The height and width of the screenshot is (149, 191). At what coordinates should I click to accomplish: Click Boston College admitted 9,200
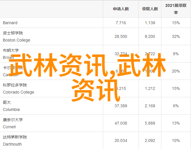point(150,36)
